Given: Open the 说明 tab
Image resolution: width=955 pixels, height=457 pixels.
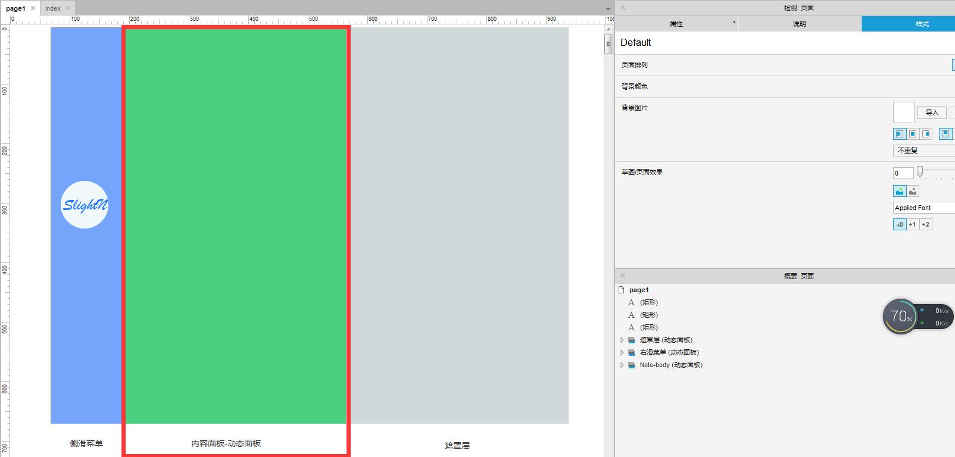Looking at the screenshot, I should coord(800,24).
